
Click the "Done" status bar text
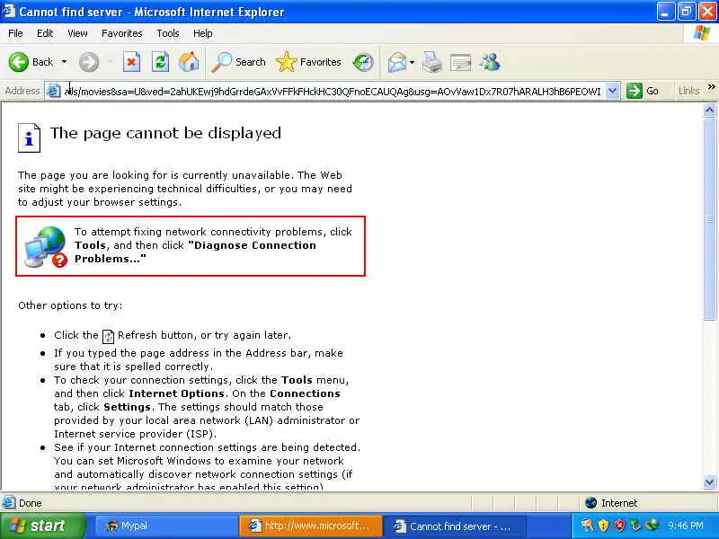[x=31, y=503]
